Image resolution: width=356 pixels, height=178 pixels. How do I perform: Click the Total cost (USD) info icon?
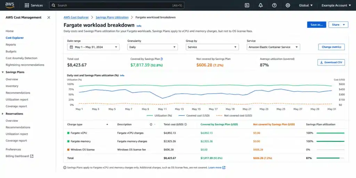coord(186,124)
